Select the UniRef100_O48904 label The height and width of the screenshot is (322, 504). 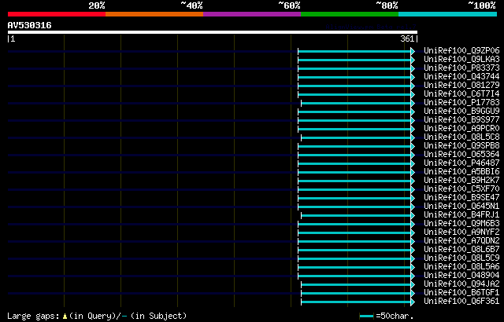click(461, 276)
